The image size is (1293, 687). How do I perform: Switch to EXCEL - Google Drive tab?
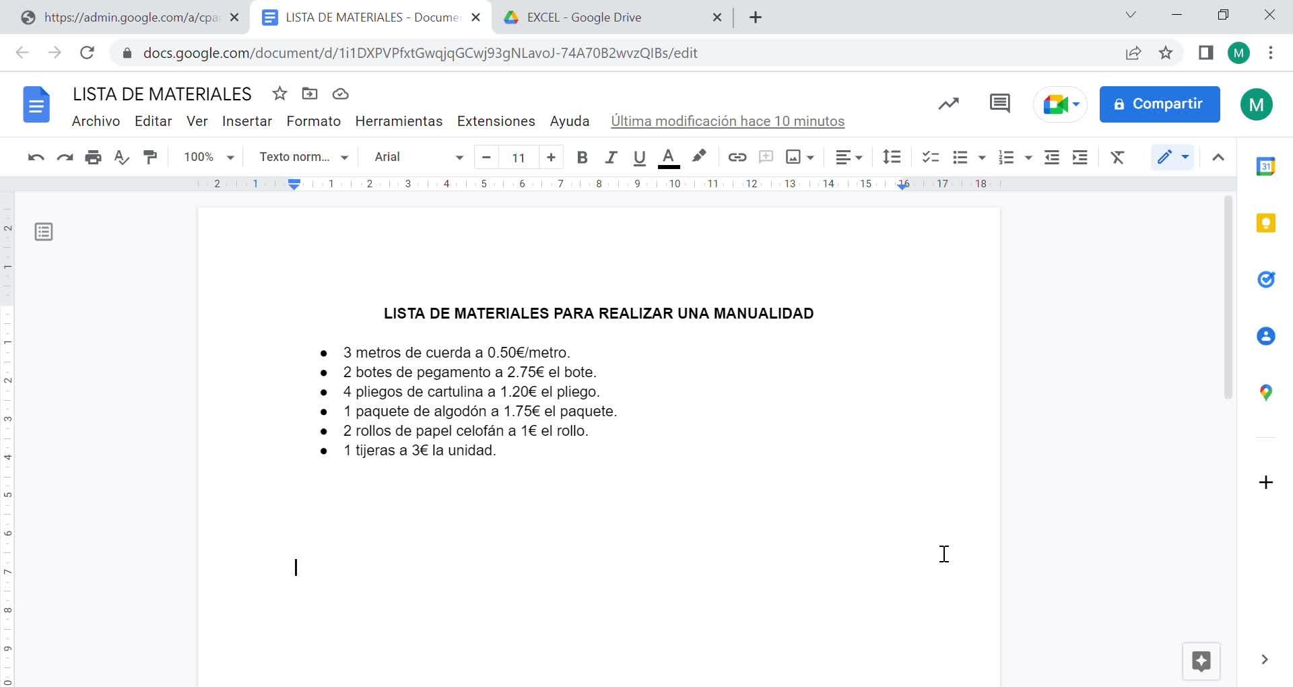pos(583,18)
